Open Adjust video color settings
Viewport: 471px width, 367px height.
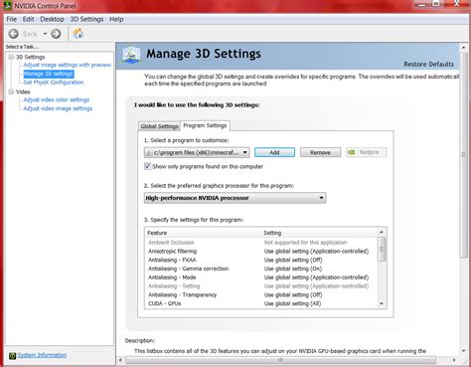57,99
